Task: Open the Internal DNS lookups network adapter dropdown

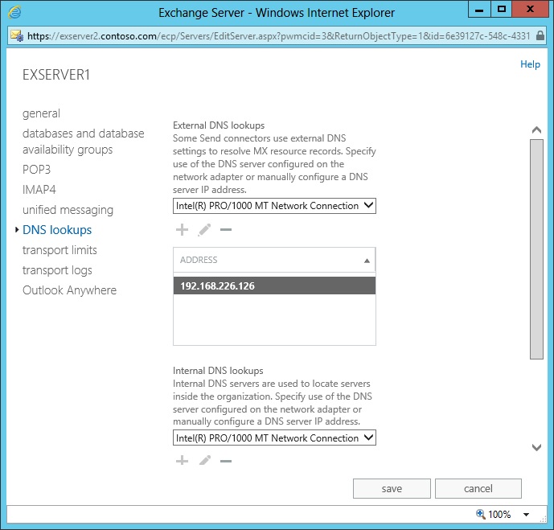Action: tap(274, 438)
